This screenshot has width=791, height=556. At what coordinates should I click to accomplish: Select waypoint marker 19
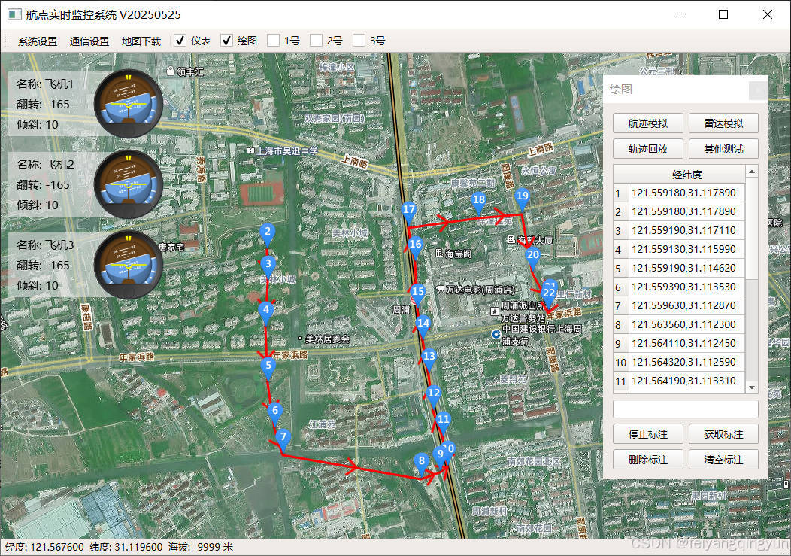point(522,198)
